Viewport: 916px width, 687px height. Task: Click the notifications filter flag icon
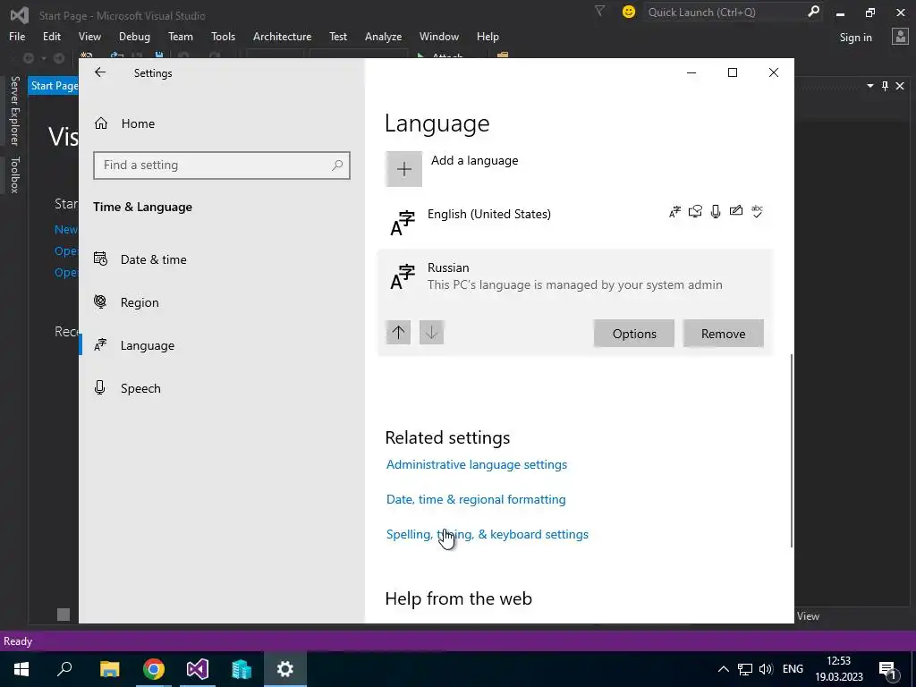[599, 11]
